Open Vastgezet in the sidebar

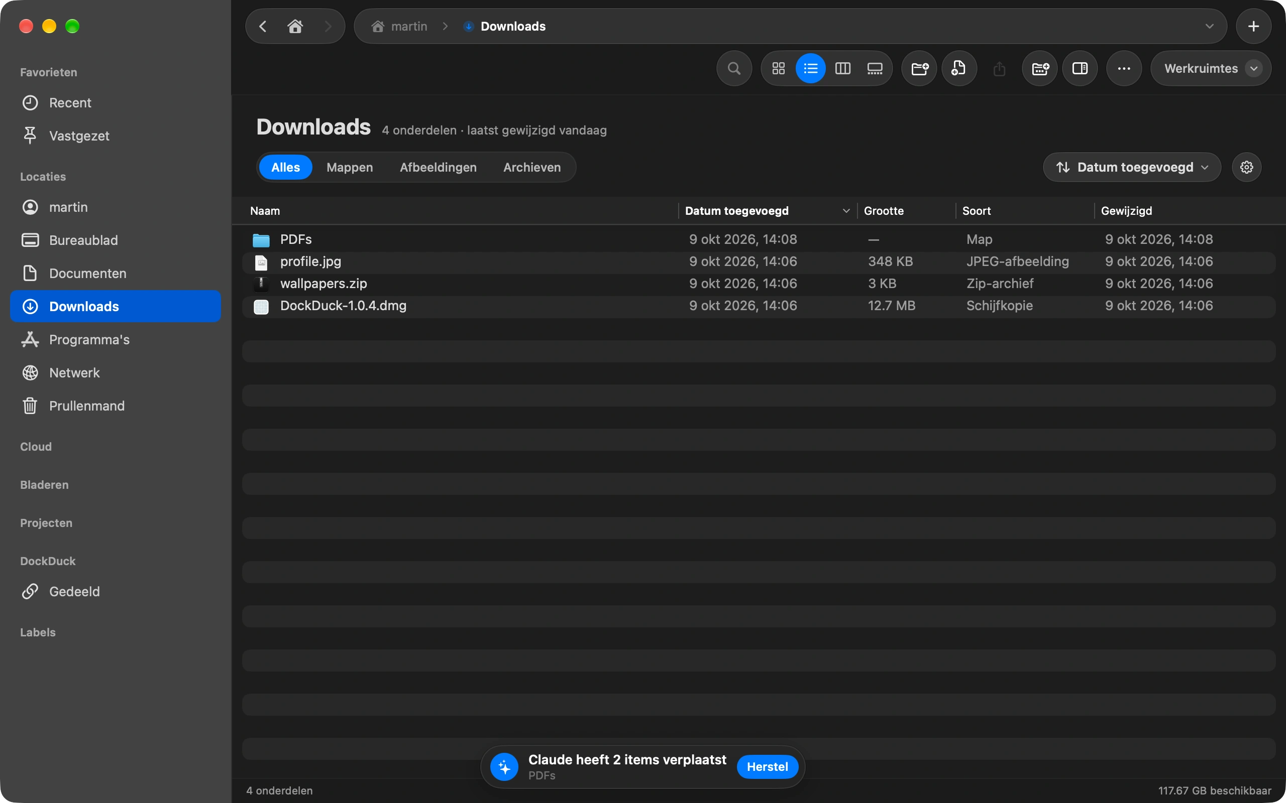point(116,136)
